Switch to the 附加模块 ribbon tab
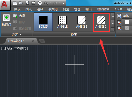The width and height of the screenshot is (132, 97). pos(103,9)
